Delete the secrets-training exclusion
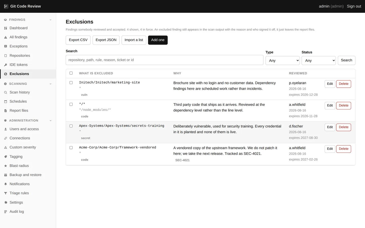Image resolution: width=365 pixels, height=228 pixels. (343, 127)
